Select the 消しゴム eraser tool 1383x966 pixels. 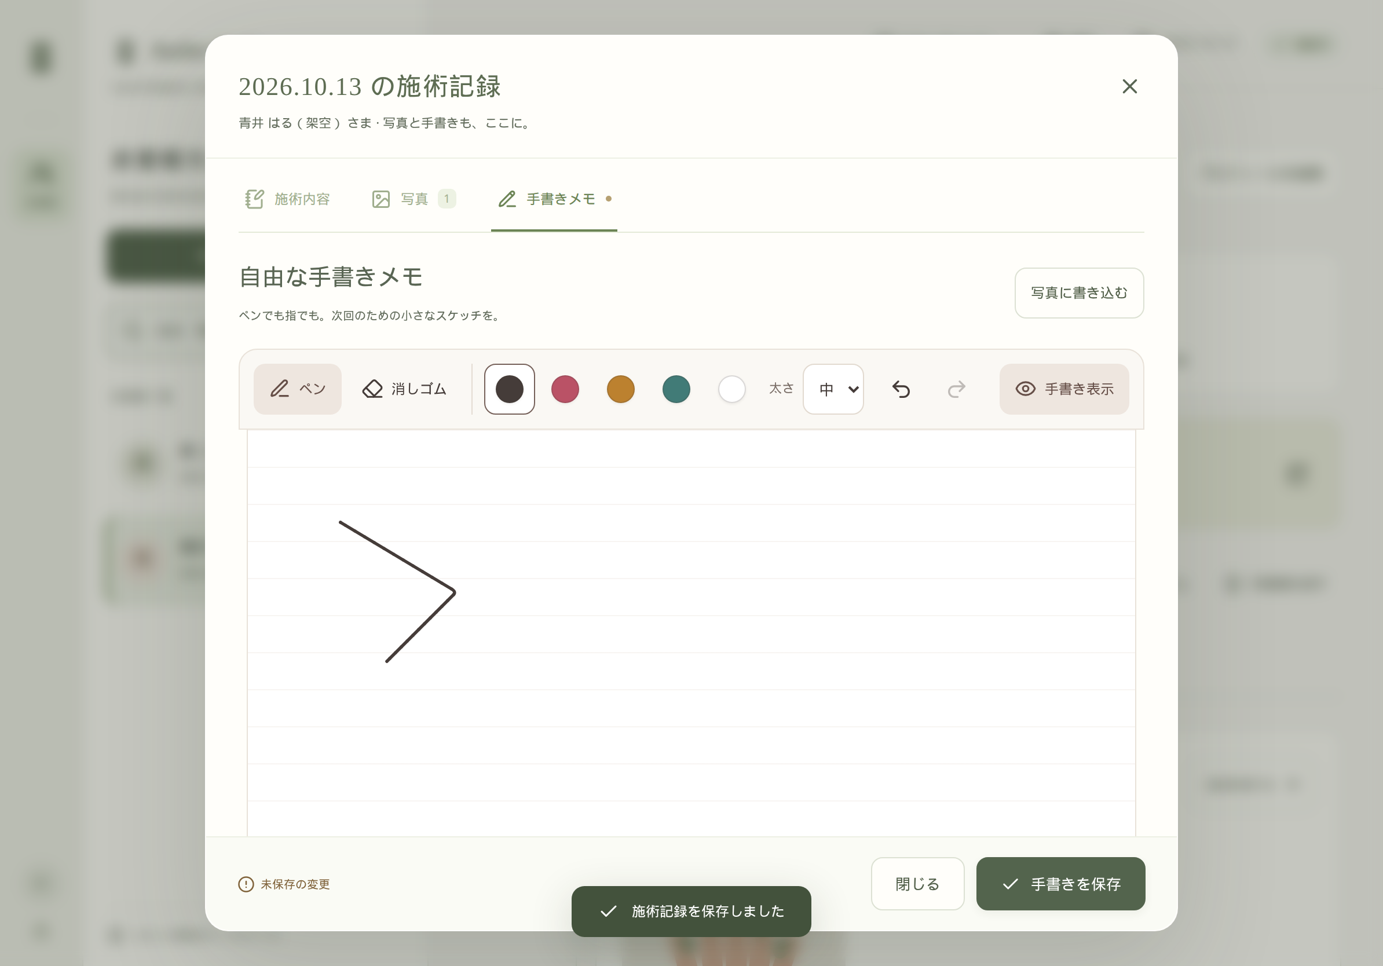[x=404, y=389]
